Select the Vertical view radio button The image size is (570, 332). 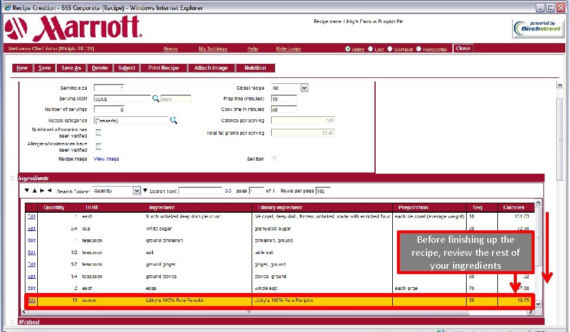(x=390, y=48)
